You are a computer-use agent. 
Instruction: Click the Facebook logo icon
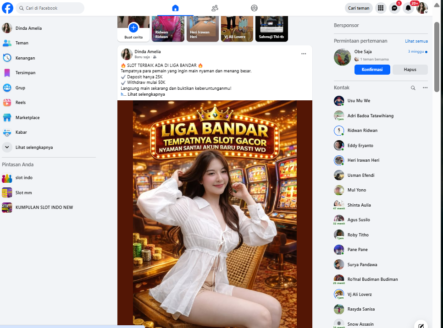point(8,8)
